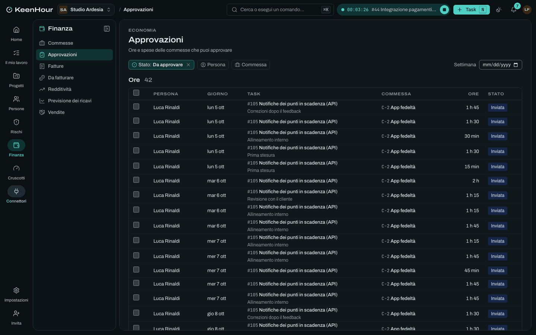The height and width of the screenshot is (335, 536).
Task: Open Fatture in the Finanza panel
Action: [74, 66]
